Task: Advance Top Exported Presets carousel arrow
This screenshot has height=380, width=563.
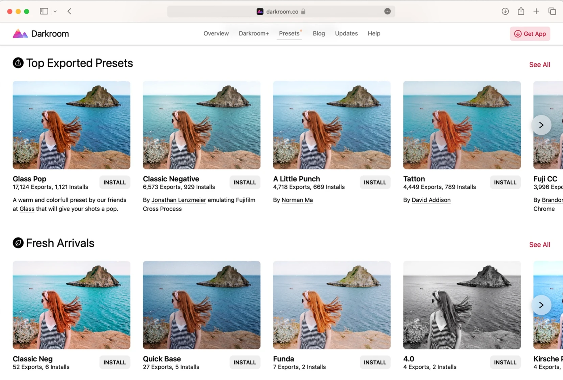Action: [x=541, y=125]
